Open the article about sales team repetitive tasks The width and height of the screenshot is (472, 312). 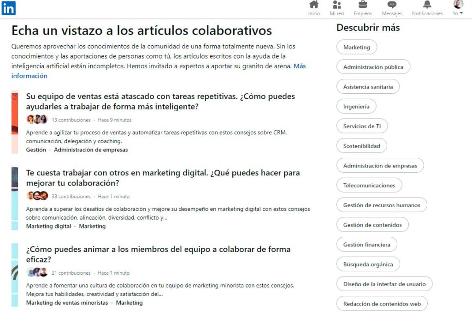(x=160, y=101)
